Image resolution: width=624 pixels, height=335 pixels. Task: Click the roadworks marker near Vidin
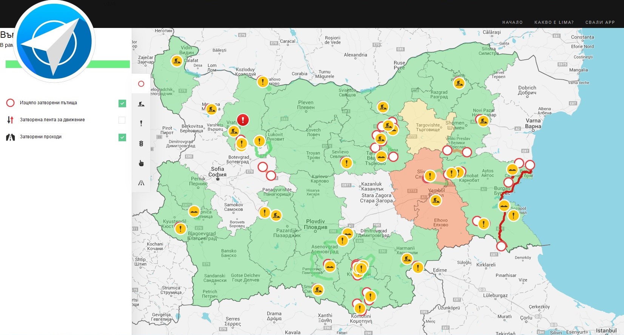176,61
